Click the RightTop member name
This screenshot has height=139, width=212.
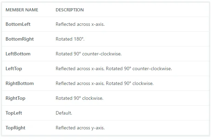(x=16, y=98)
